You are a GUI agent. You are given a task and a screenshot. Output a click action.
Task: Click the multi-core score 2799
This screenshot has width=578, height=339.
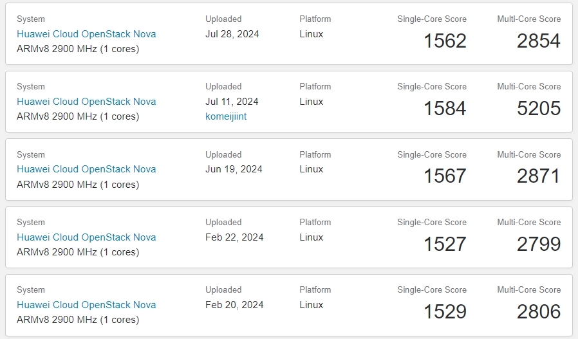(539, 244)
